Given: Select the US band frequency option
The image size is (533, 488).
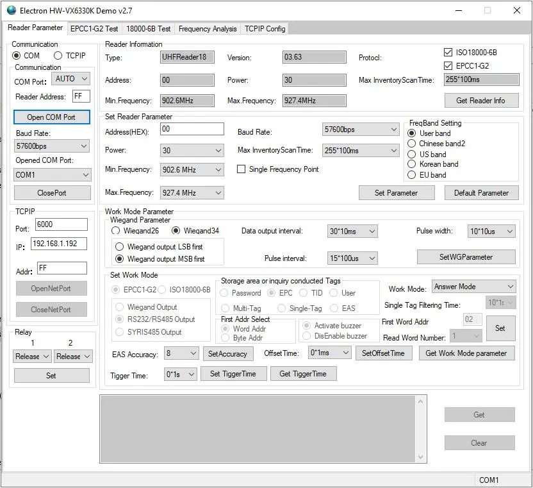Looking at the screenshot, I should coord(412,154).
